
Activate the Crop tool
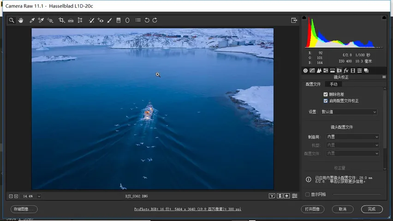pos(61,20)
